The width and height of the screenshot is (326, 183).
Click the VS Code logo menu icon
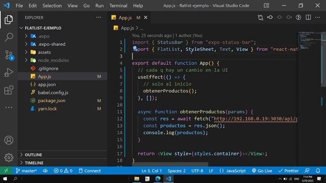pos(7,6)
